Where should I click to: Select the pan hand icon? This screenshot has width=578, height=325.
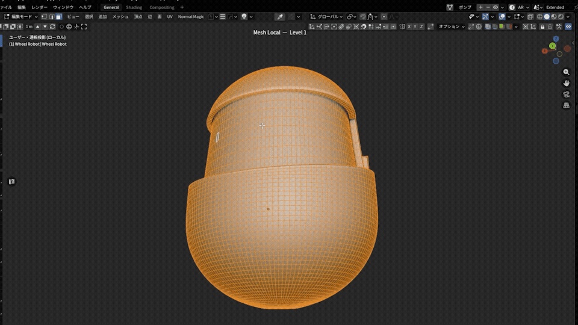(x=566, y=83)
